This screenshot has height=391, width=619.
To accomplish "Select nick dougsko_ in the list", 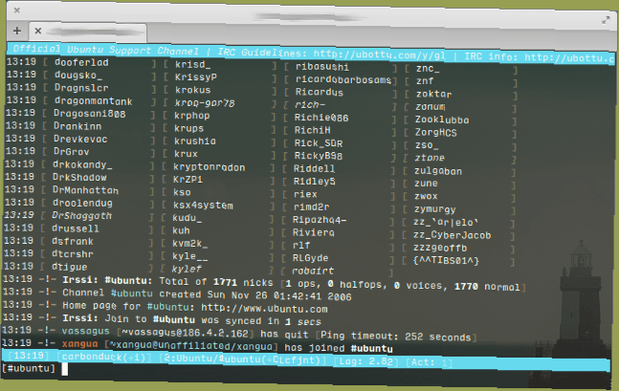I will click(78, 75).
